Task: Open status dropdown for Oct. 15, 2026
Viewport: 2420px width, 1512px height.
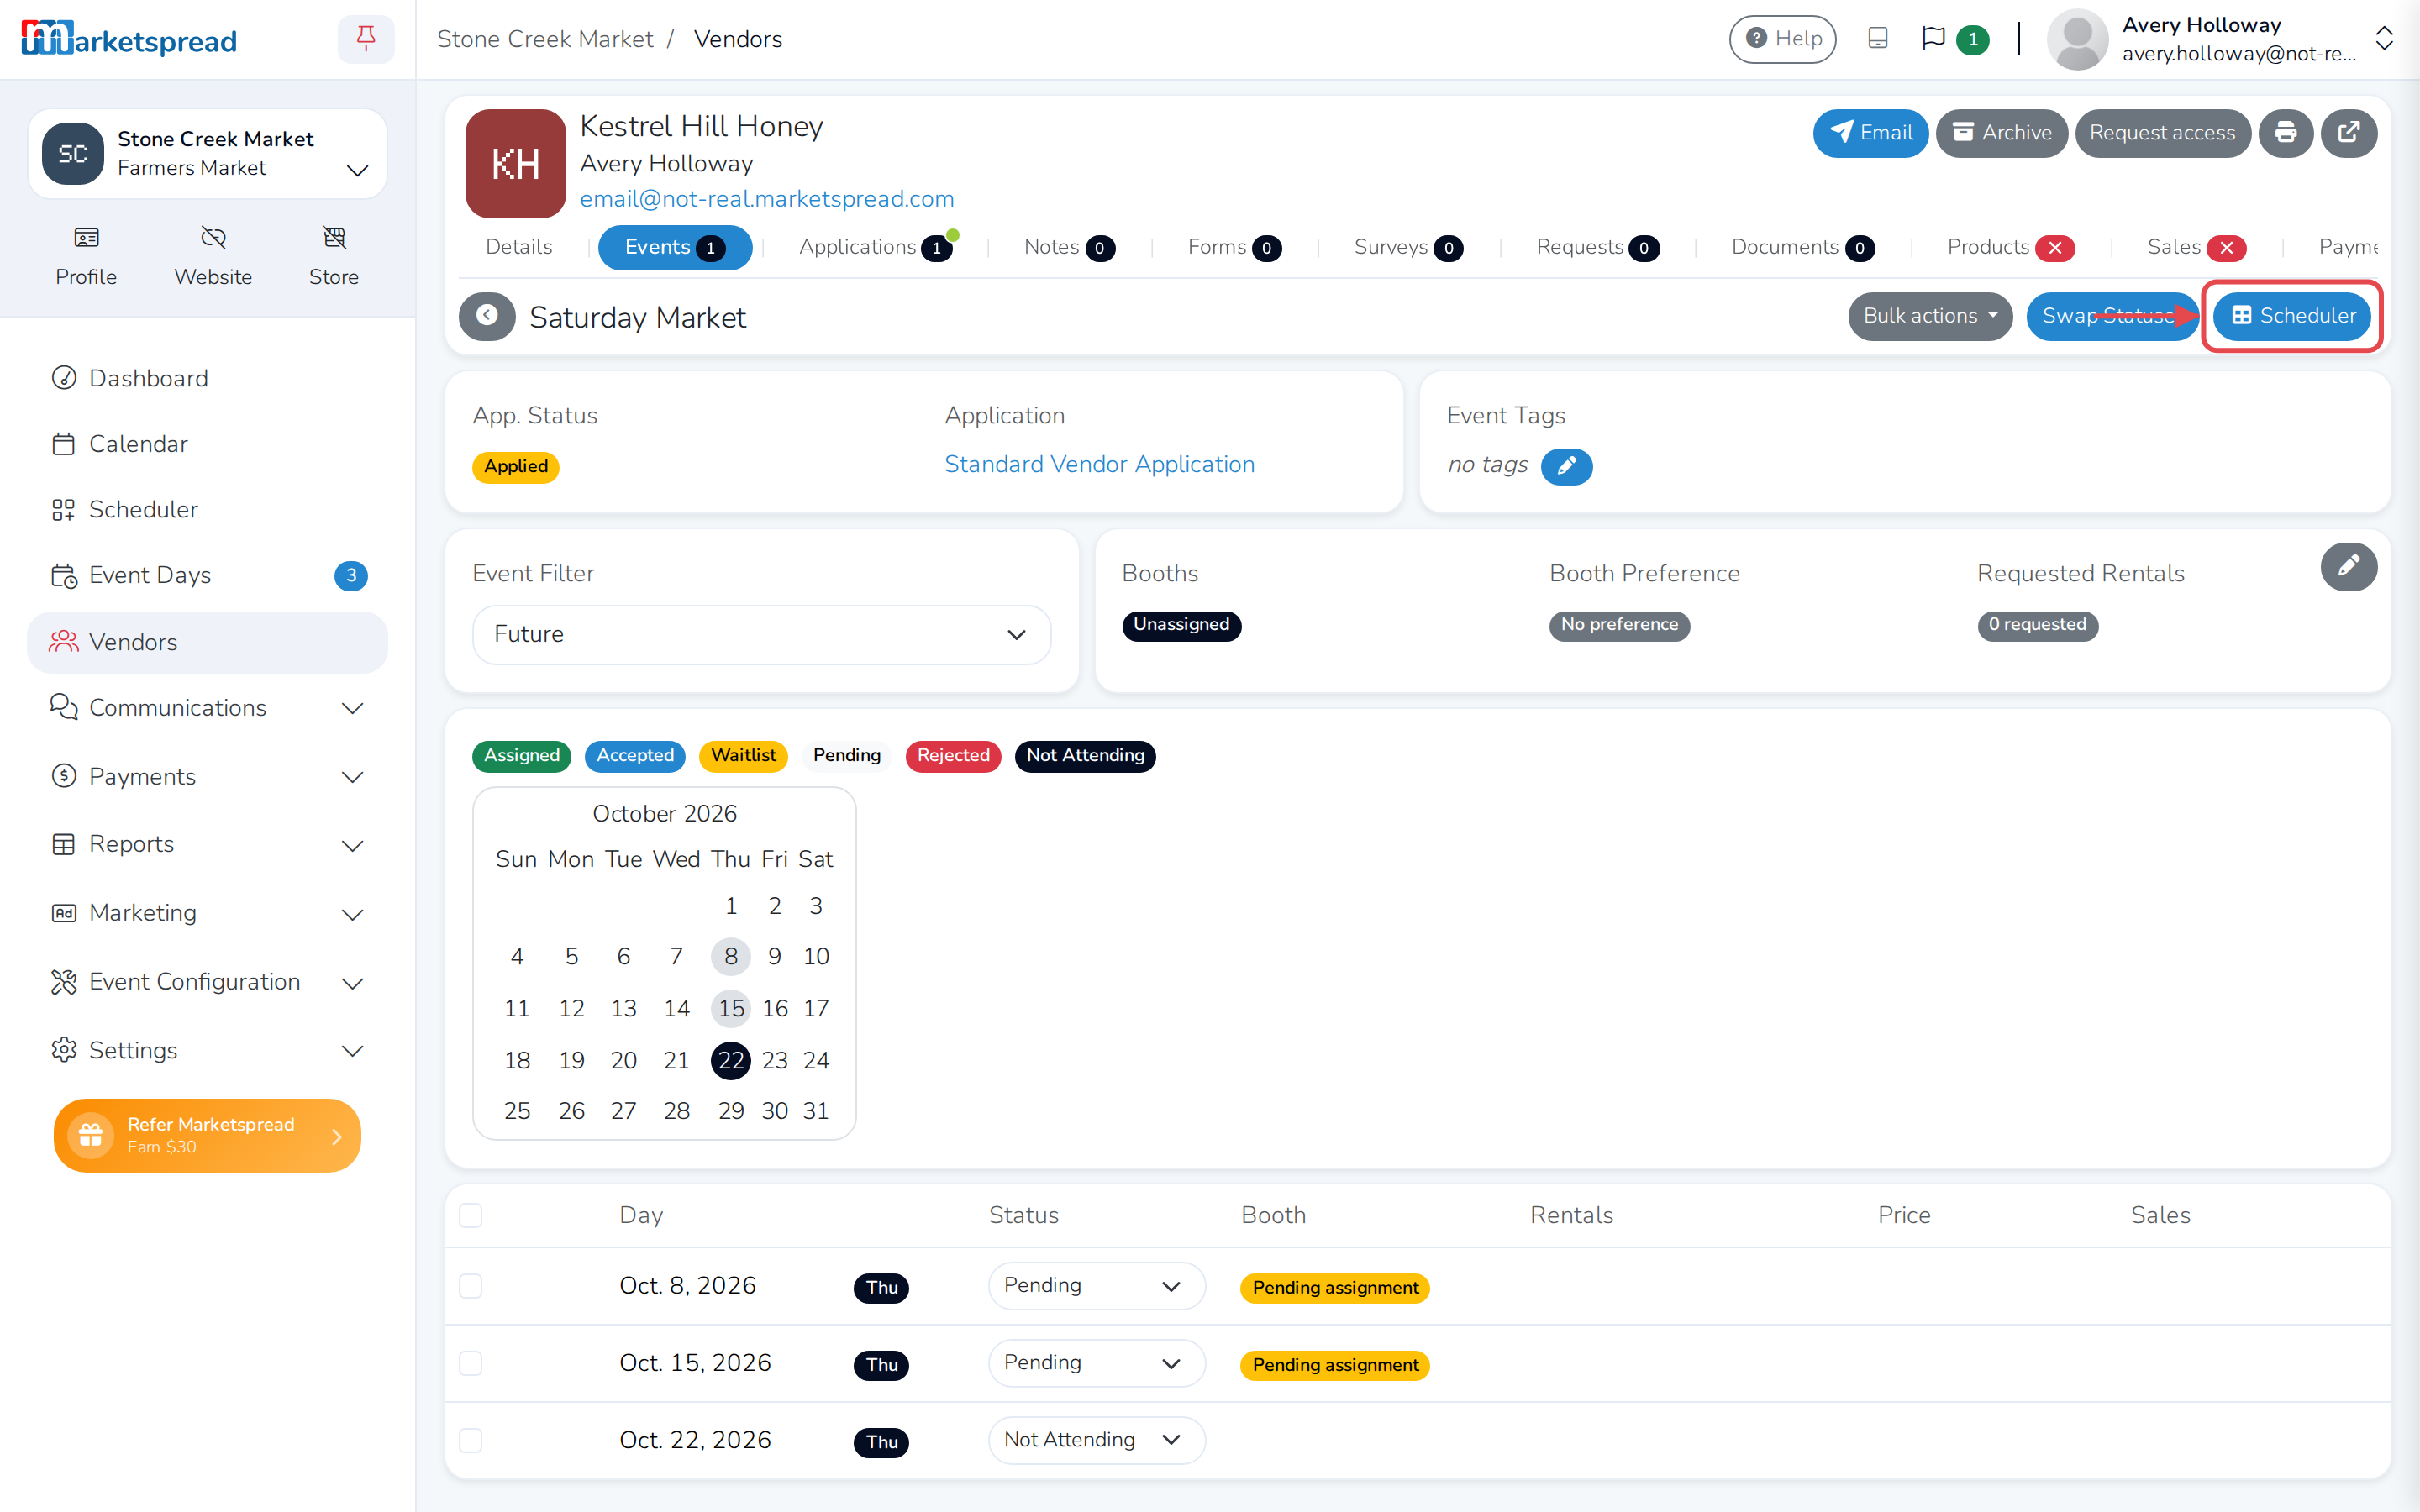Action: coord(1096,1363)
